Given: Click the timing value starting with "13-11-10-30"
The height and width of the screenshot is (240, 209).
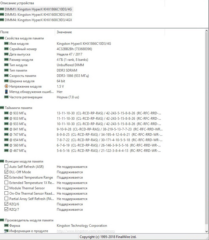Looking at the screenshot, I should [109, 113].
